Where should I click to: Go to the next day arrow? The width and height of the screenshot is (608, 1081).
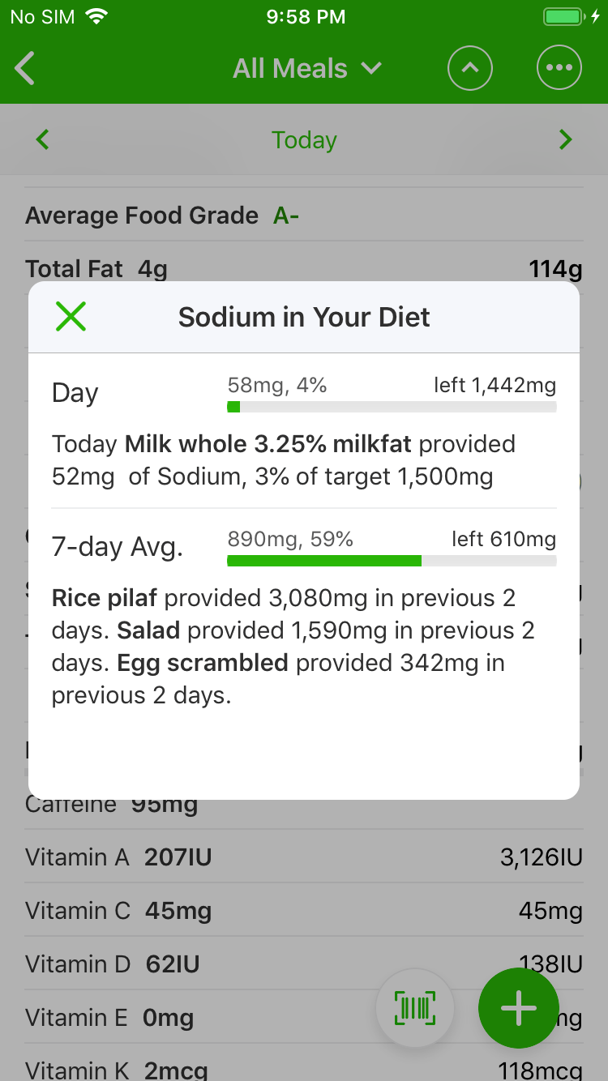(x=566, y=140)
